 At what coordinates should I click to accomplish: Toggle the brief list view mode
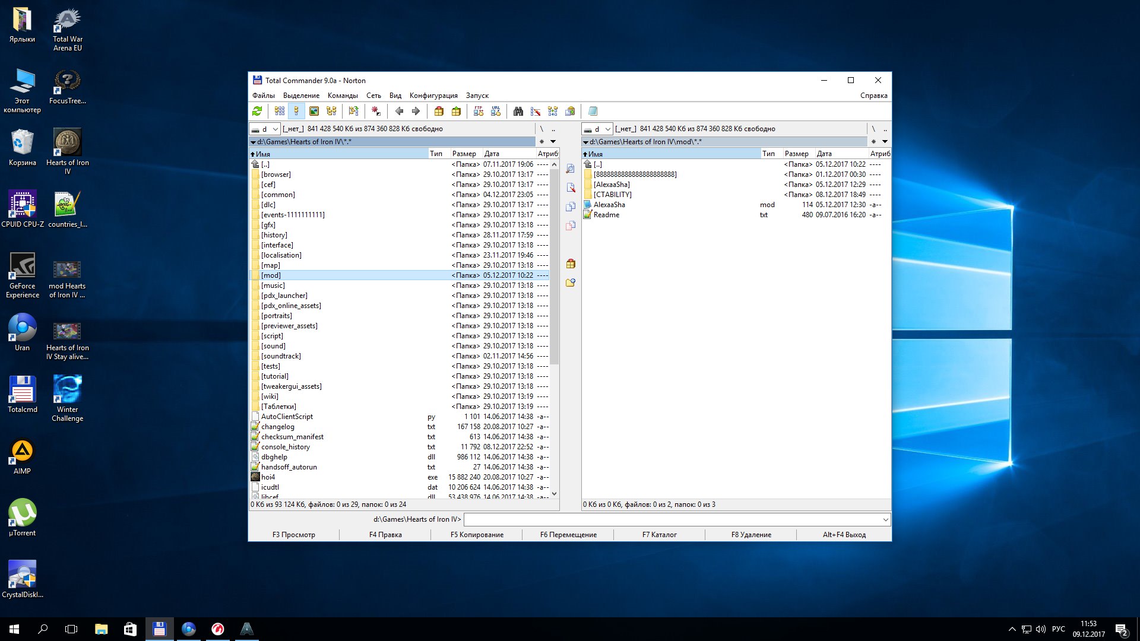280,111
